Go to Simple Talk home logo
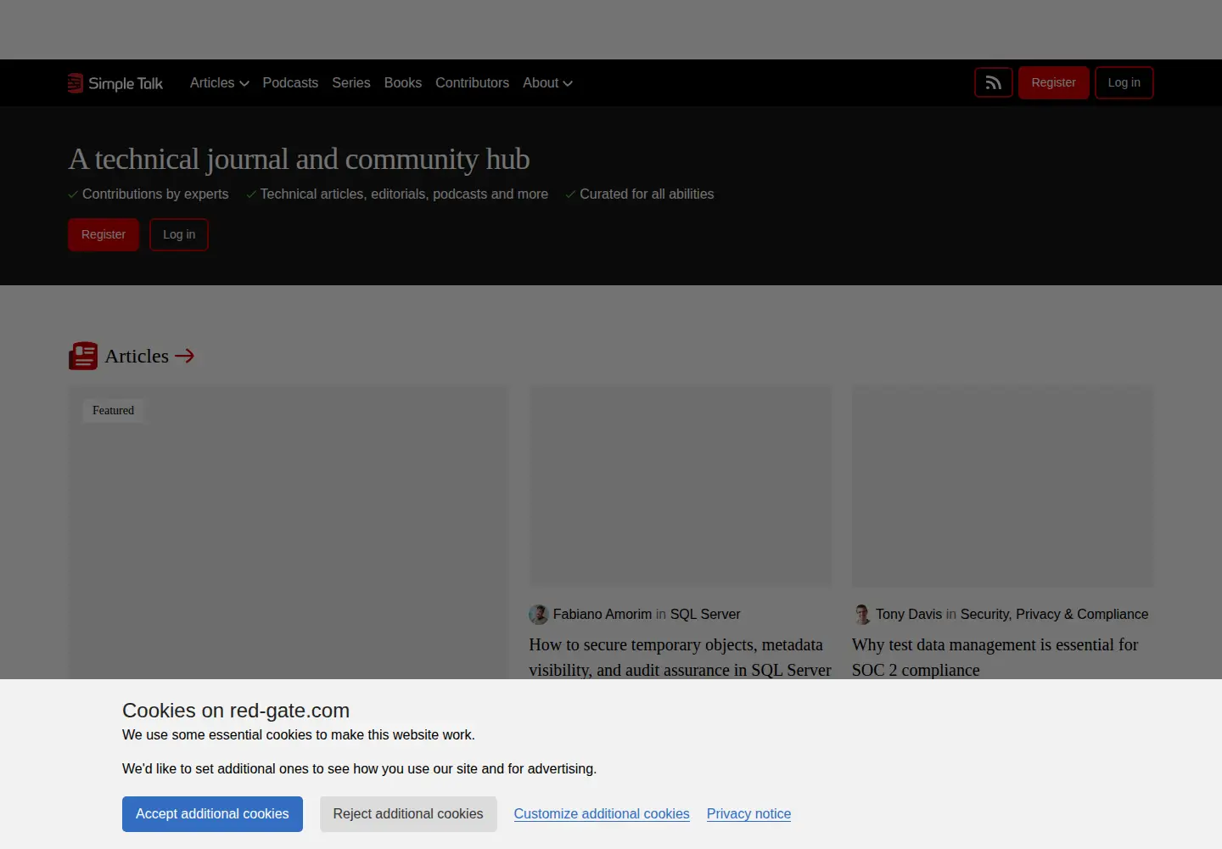This screenshot has height=849, width=1222. coord(115,83)
